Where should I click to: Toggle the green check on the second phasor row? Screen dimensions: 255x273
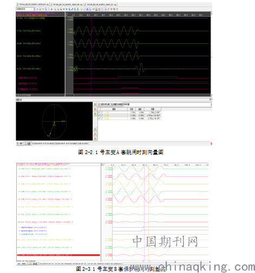(99, 115)
